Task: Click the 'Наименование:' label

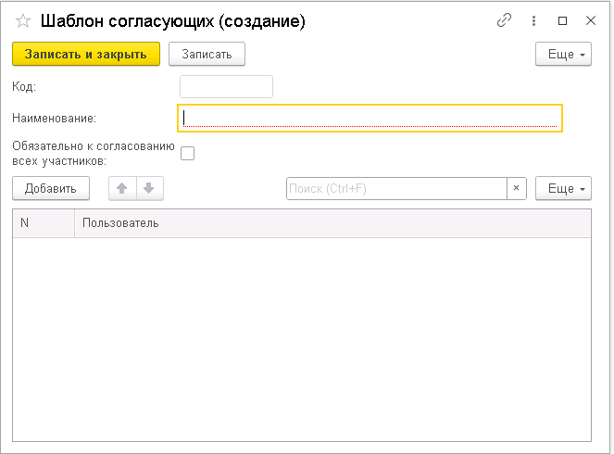Action: [54, 118]
